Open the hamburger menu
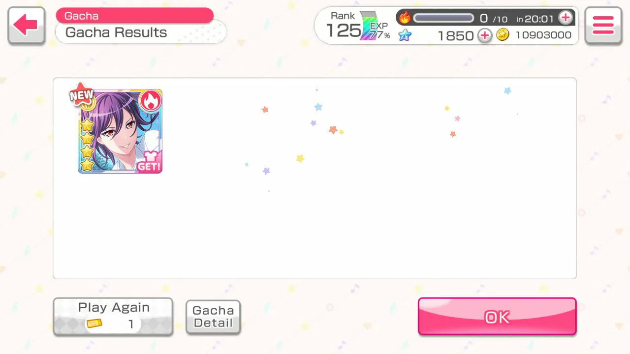This screenshot has width=630, height=354. (603, 26)
